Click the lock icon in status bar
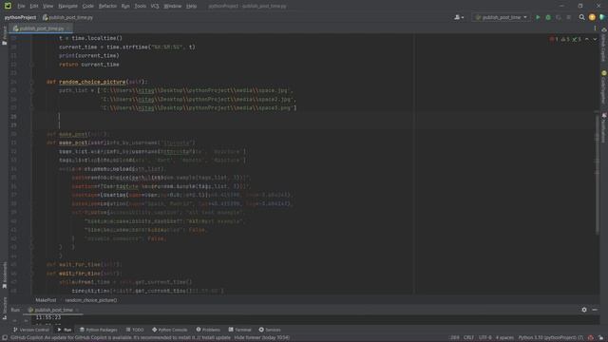 coord(600,338)
